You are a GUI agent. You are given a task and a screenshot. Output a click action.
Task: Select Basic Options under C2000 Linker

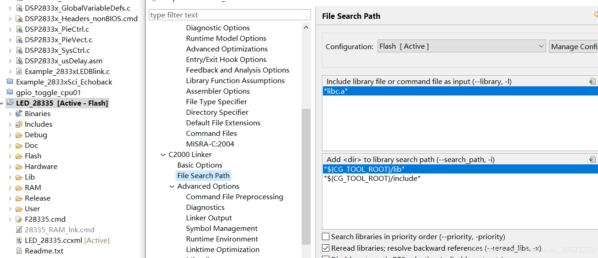199,165
